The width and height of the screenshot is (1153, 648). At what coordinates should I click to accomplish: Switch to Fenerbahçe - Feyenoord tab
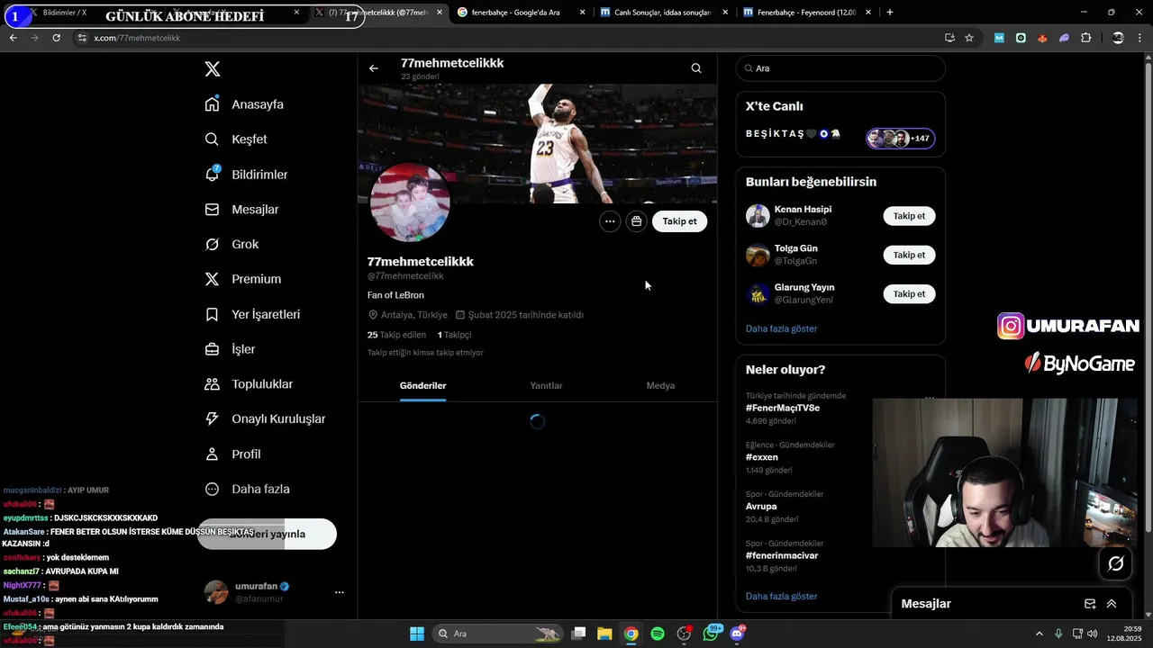click(x=806, y=13)
